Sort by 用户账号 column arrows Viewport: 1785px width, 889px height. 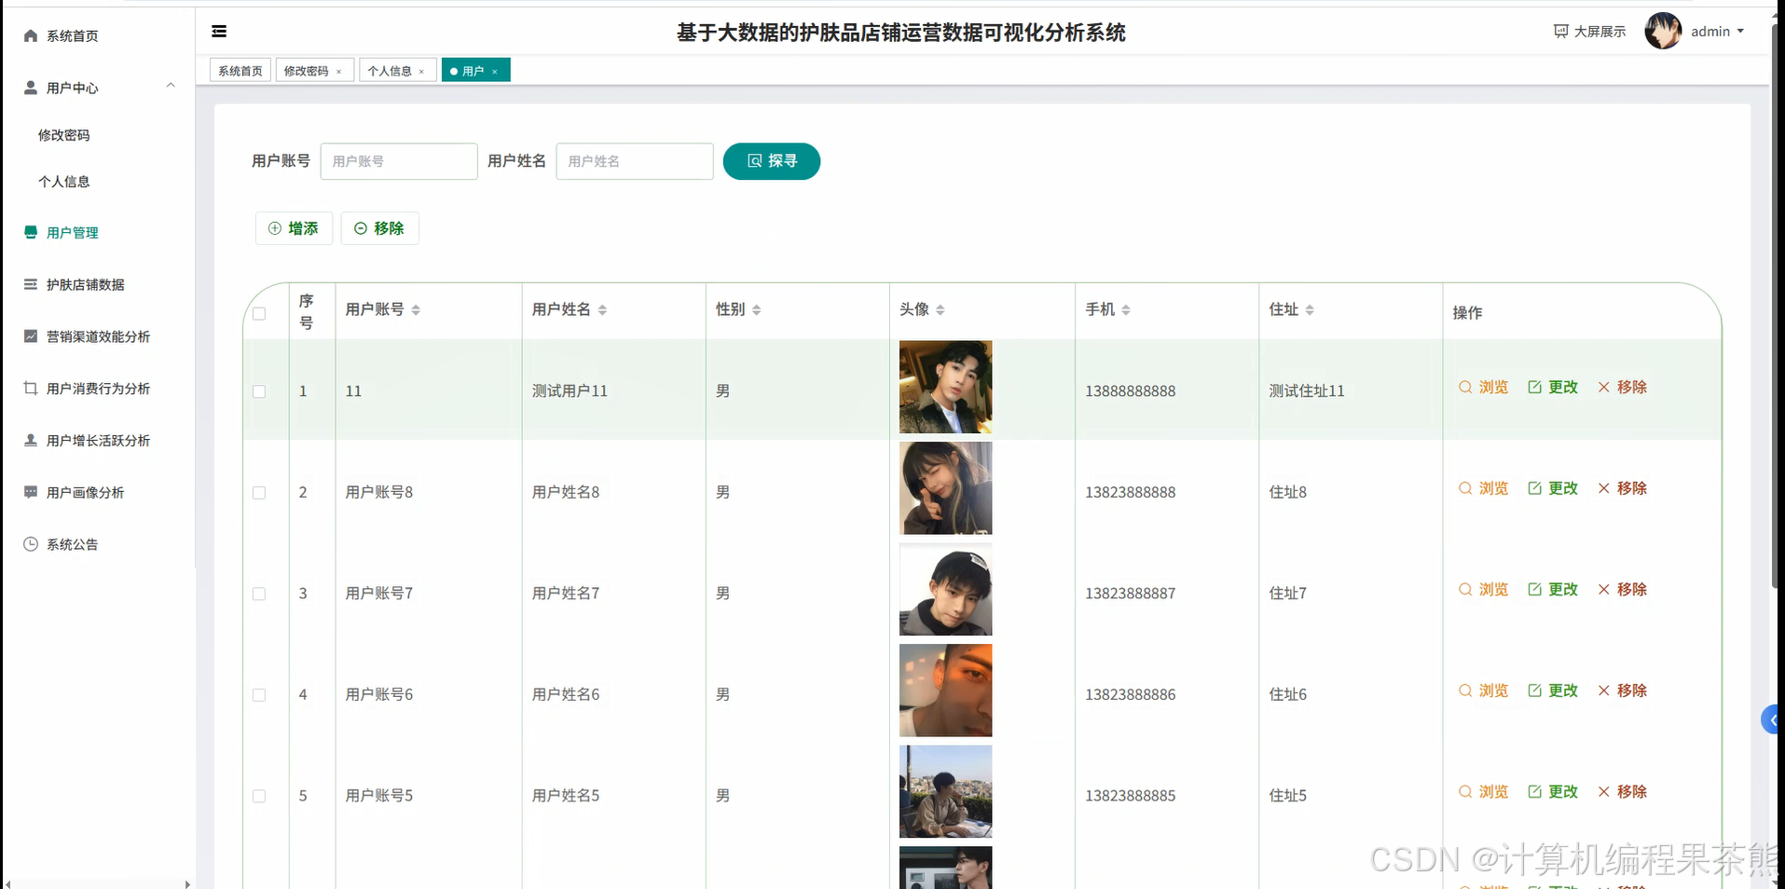pyautogui.click(x=416, y=309)
